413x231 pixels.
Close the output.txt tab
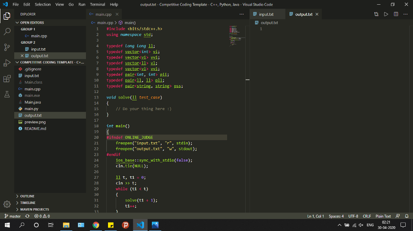click(x=317, y=14)
